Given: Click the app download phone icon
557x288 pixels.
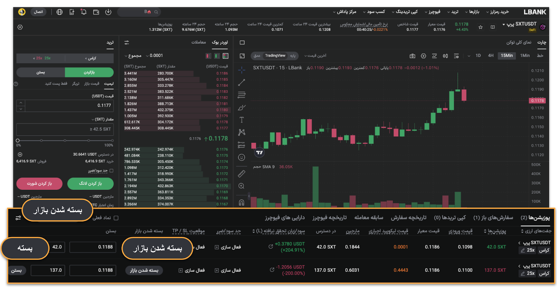Looking at the screenshot, I should click(x=72, y=12).
